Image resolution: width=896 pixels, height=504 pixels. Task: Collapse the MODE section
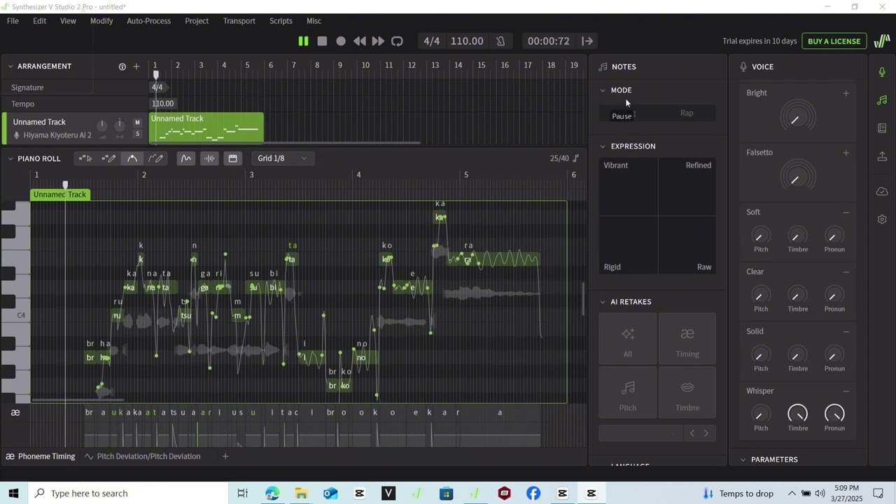coord(603,90)
